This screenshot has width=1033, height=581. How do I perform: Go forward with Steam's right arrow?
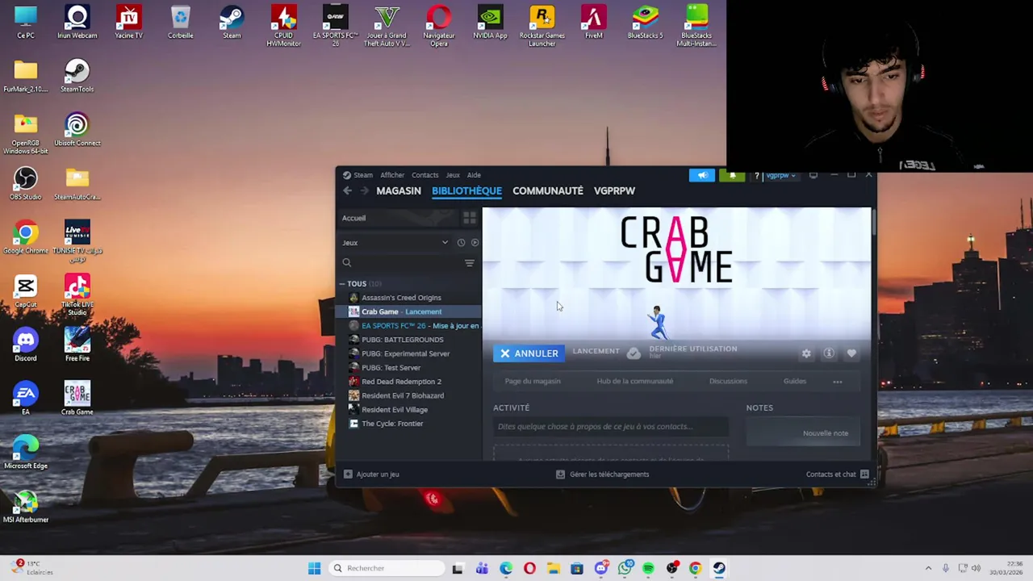(x=364, y=191)
